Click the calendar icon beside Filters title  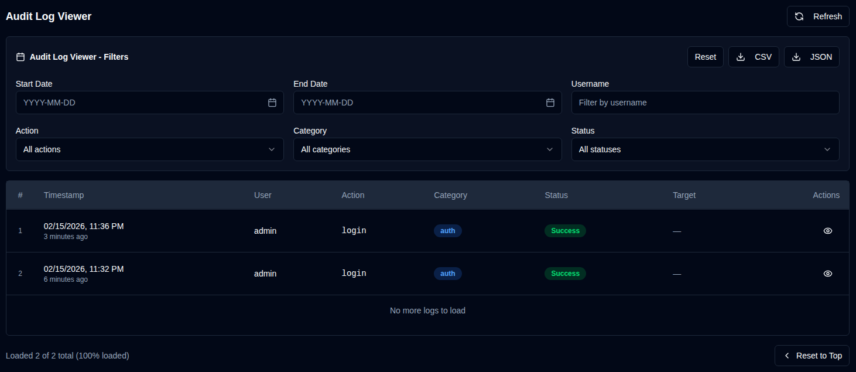(20, 57)
